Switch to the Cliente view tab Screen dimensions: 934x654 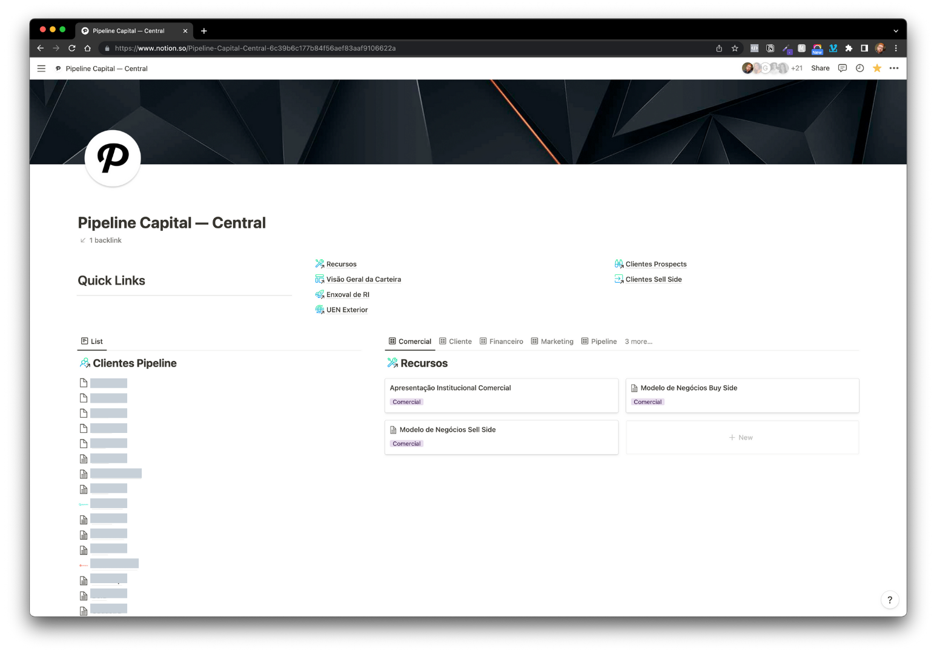click(x=455, y=342)
